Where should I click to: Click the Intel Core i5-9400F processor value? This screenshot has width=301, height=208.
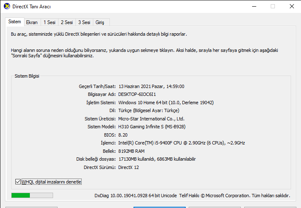pyautogui.click(x=182, y=143)
